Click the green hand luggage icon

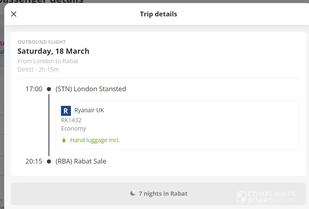coord(64,140)
